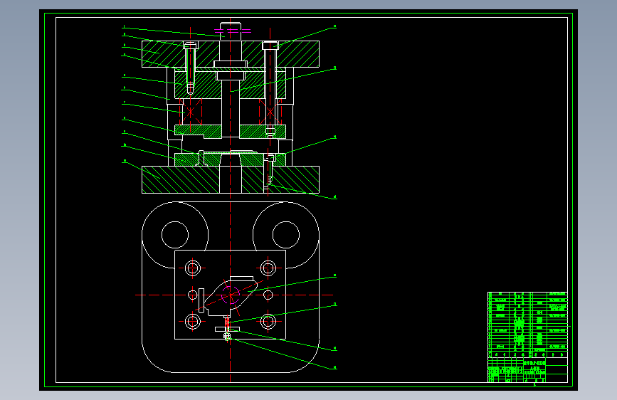Click the shank at top of the upper die
617x400 pixels.
230,31
